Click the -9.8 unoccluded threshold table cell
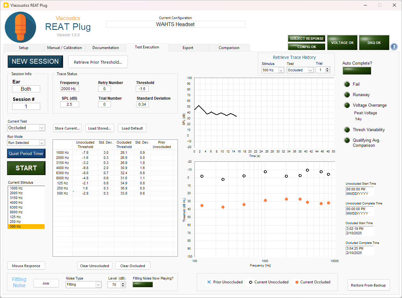This screenshot has width=402, height=298. pyautogui.click(x=85, y=168)
